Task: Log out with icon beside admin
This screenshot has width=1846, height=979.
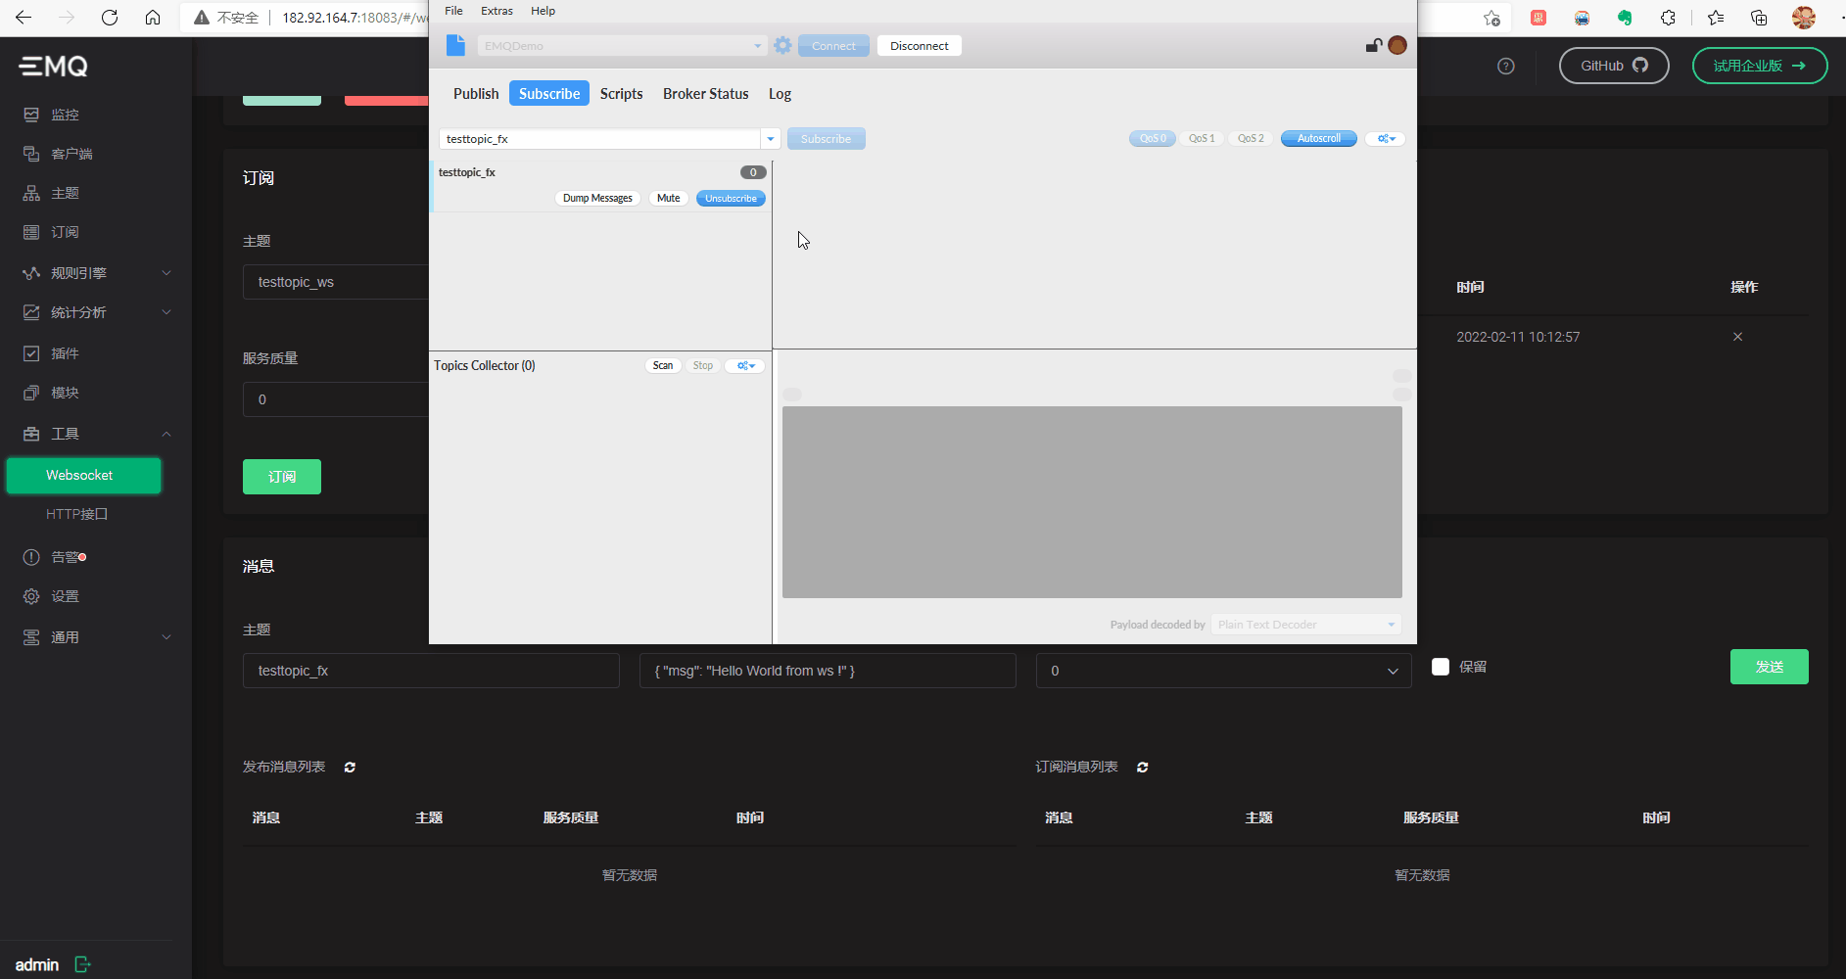Action: pos(83,964)
